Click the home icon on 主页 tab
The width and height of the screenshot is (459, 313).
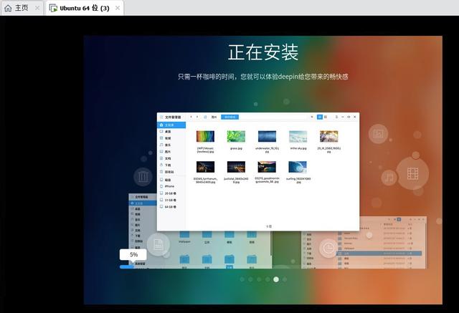click(x=8, y=8)
